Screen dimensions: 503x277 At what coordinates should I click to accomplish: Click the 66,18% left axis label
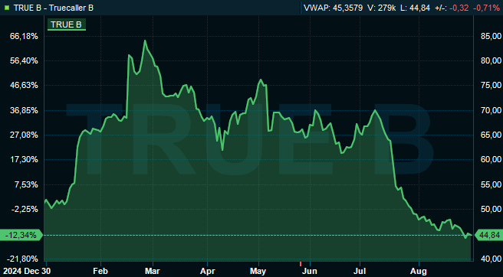tap(25, 37)
